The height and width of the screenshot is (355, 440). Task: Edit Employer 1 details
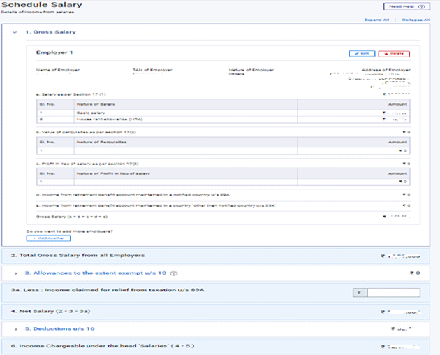pyautogui.click(x=361, y=53)
